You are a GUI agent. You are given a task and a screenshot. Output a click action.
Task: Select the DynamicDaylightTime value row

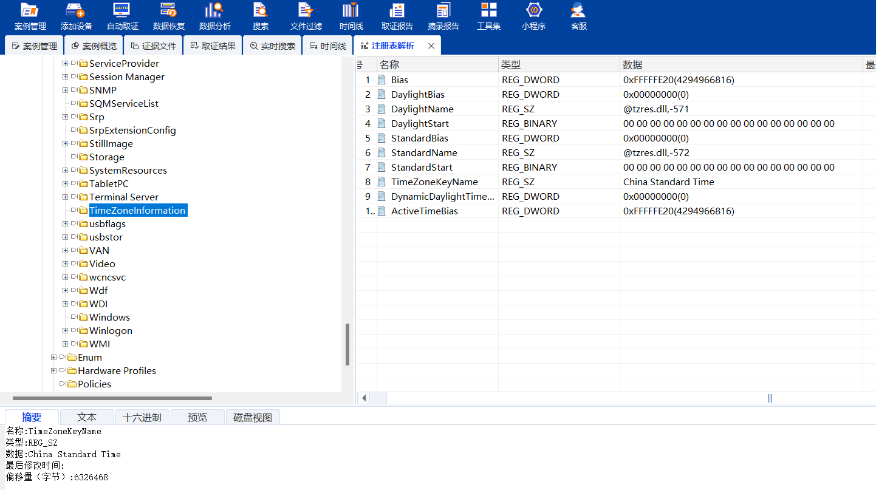(616, 197)
